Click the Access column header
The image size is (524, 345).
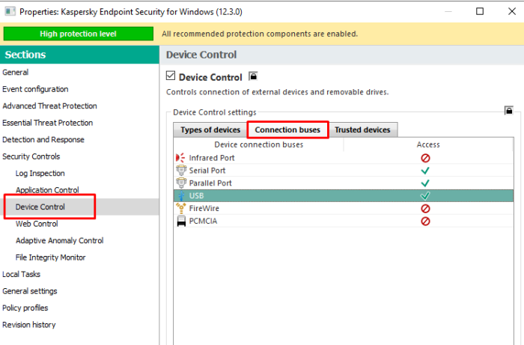pos(428,144)
